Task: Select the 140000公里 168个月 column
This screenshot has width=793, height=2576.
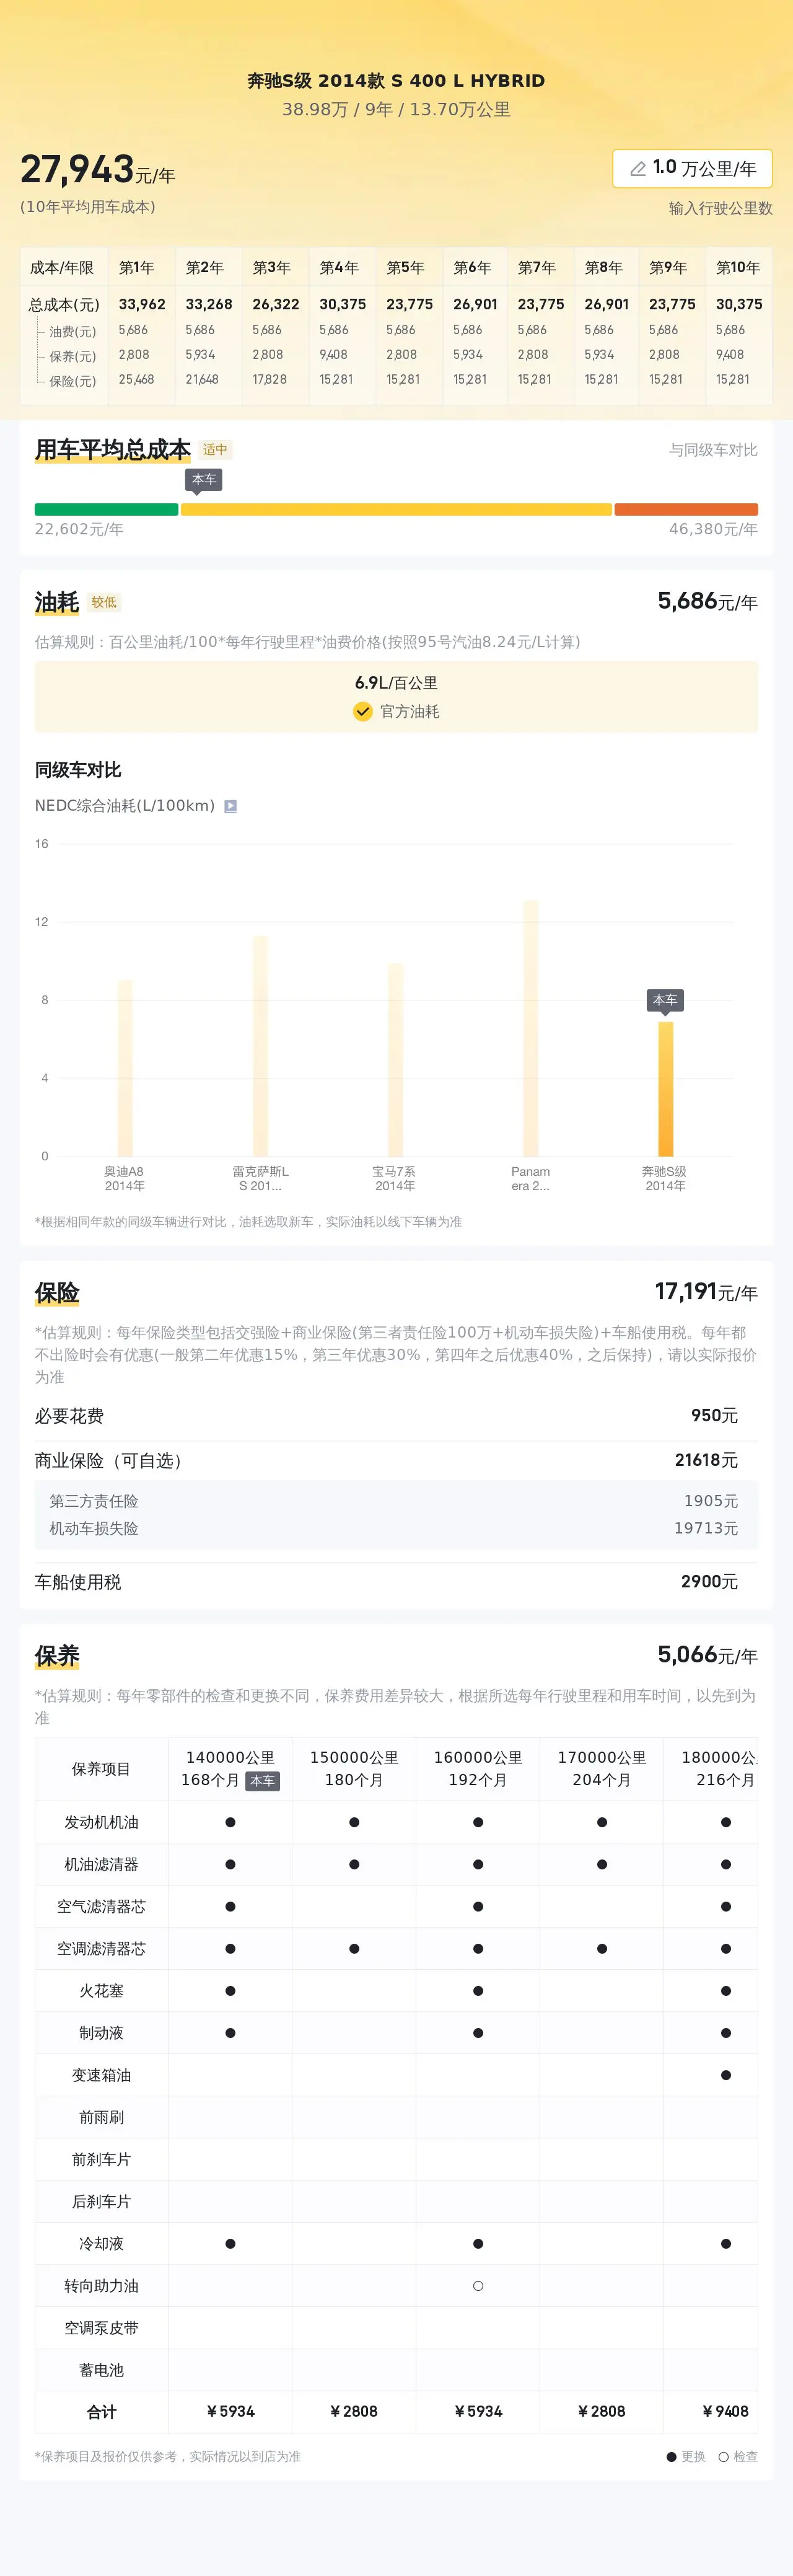Action: (x=230, y=1768)
